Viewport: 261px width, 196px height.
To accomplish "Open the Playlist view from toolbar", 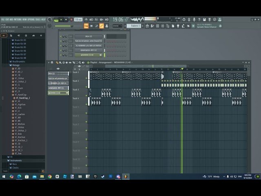I will tap(147, 26).
